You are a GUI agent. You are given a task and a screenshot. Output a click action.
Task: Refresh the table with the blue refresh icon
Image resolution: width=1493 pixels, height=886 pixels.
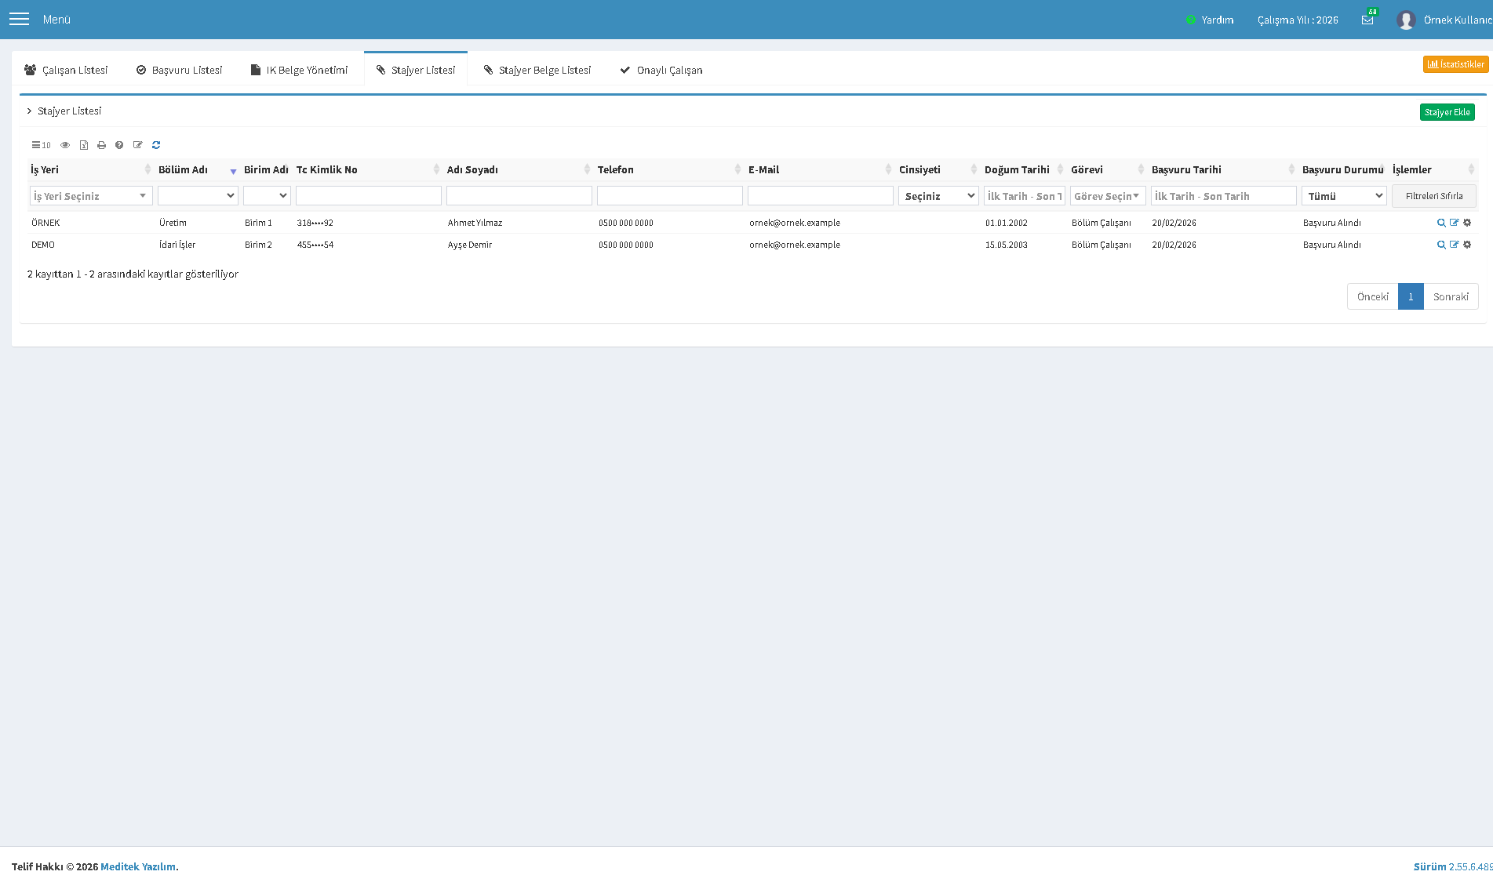coord(156,145)
